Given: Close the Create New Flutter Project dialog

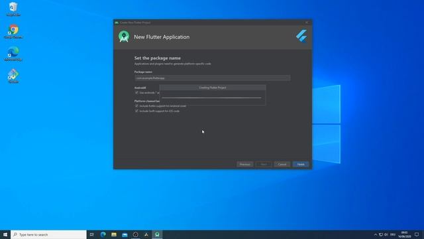Looking at the screenshot, I should click(307, 23).
